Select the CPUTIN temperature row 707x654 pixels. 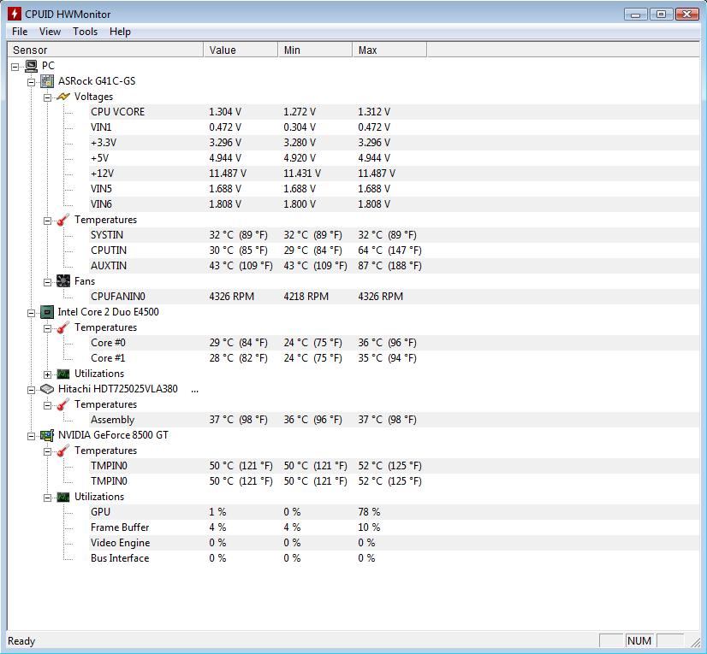click(395, 250)
